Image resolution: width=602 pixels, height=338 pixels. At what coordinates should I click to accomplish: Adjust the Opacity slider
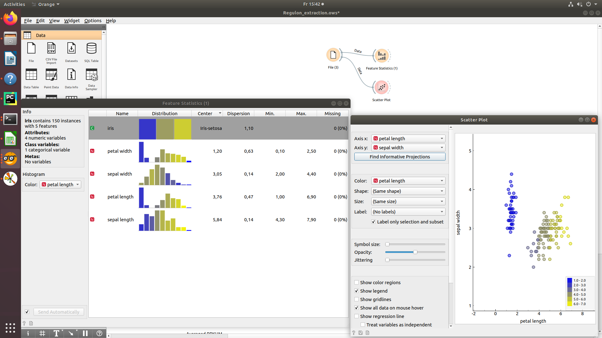click(x=415, y=252)
